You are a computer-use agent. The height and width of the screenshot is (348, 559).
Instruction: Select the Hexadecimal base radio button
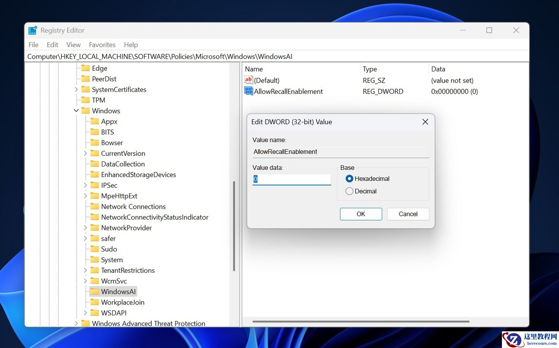tap(349, 178)
